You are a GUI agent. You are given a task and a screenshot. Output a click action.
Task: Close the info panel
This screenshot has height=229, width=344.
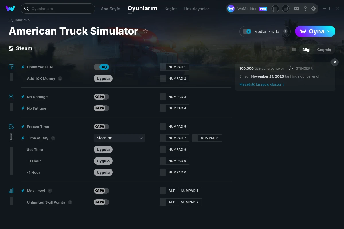(x=335, y=62)
